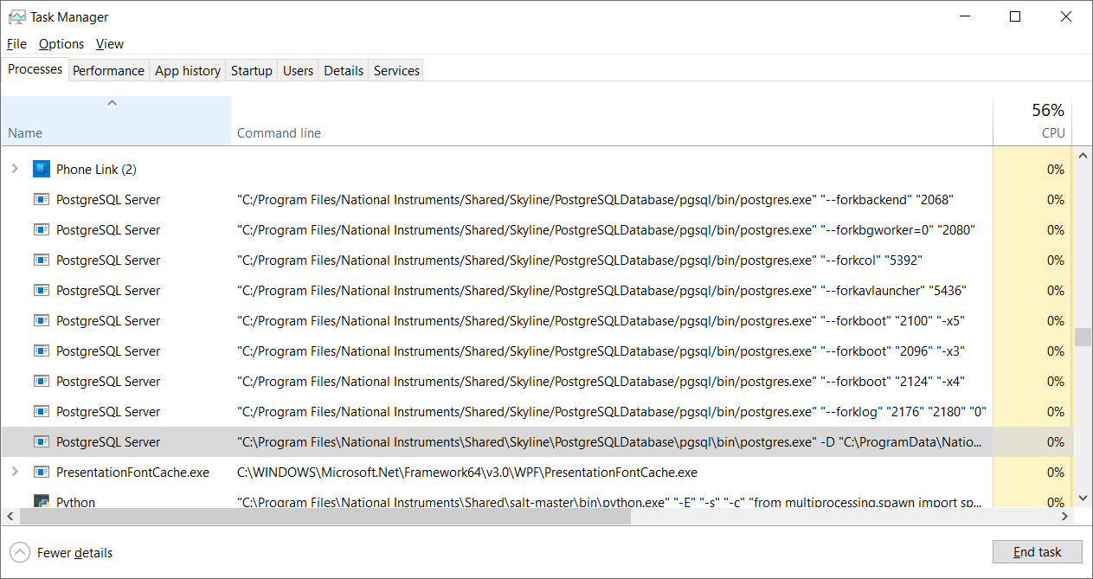This screenshot has width=1093, height=579.
Task: Click the PresentationFontCache.exe process icon
Action: pos(42,472)
